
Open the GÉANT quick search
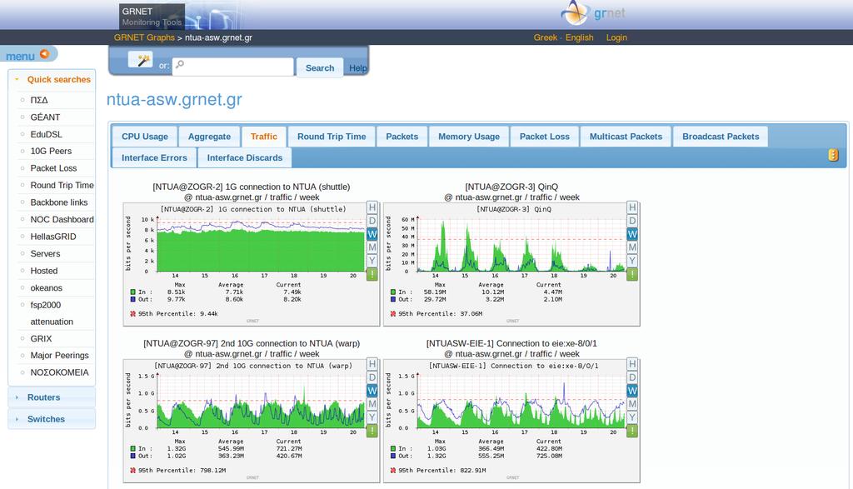pos(45,117)
